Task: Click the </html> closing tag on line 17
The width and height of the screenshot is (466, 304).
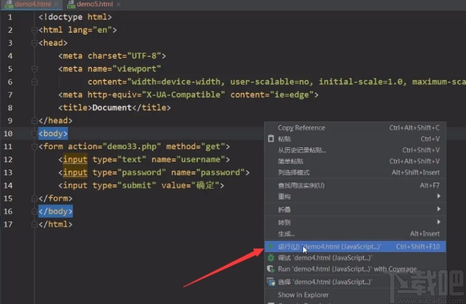Action: coord(55,224)
